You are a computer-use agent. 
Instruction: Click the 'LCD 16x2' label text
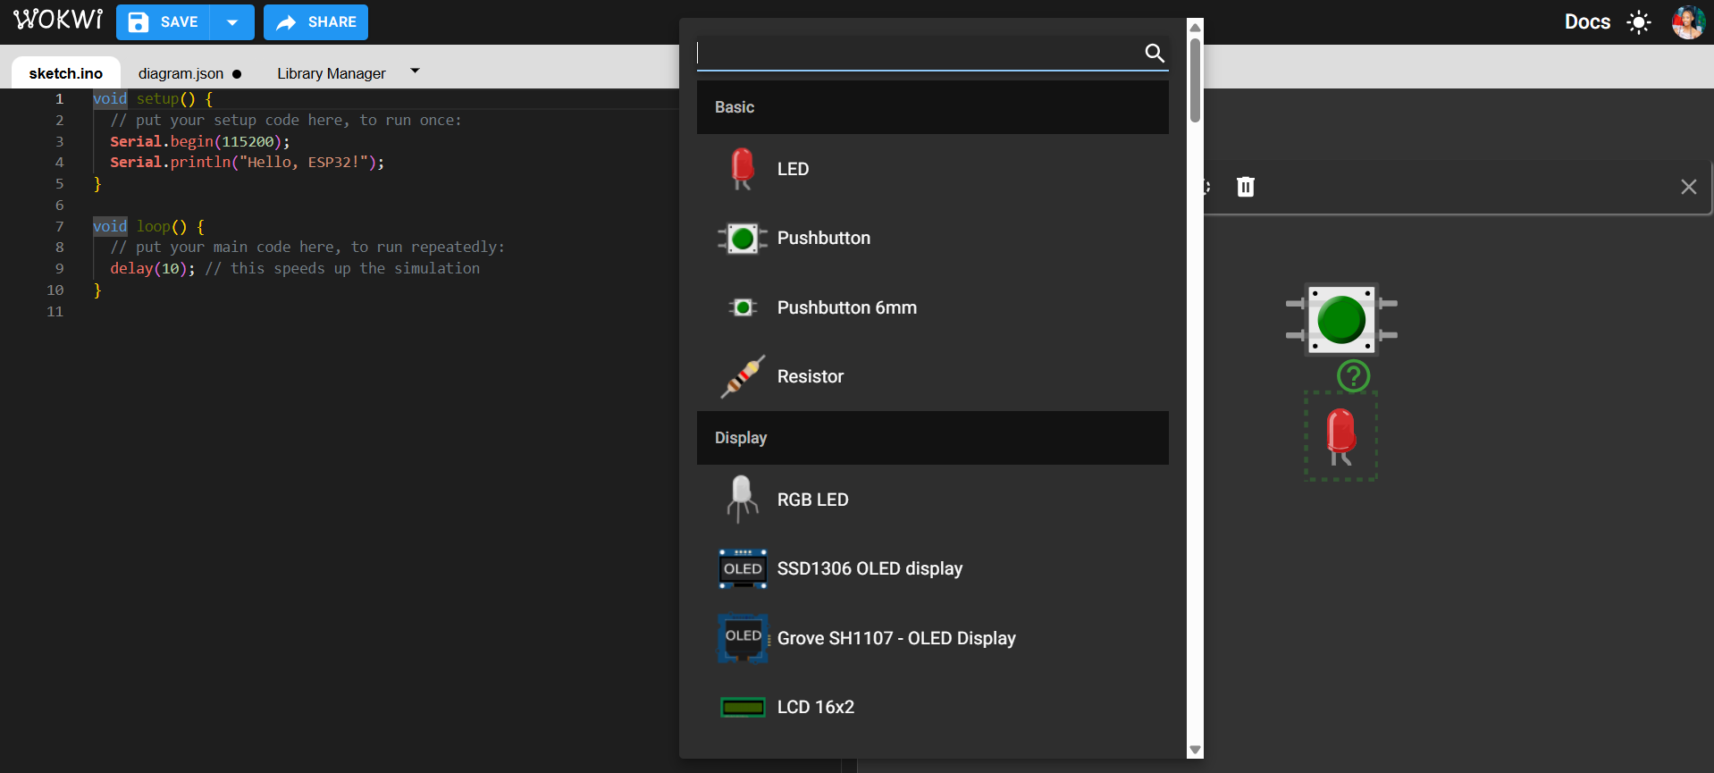coord(816,707)
